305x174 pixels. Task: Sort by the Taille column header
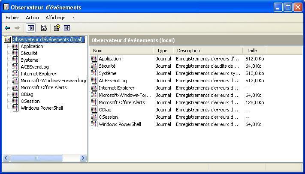[254, 51]
